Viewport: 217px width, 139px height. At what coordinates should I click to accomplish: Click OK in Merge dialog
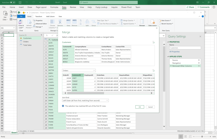140,107
